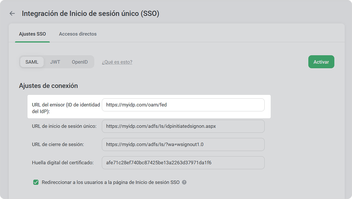Focus the URL del emisor field
Viewport: 352px width, 199px height.
point(183,105)
